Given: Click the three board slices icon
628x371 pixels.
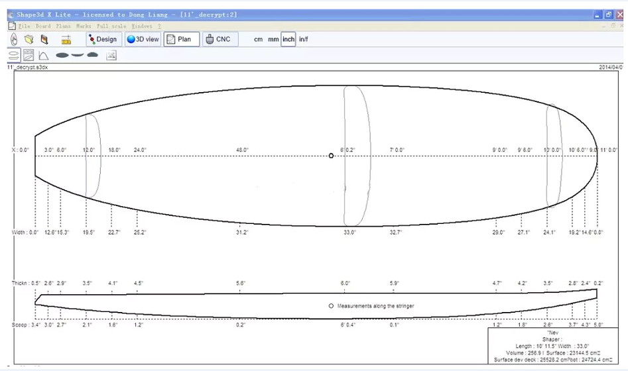Looking at the screenshot, I should pyautogui.click(x=77, y=56).
